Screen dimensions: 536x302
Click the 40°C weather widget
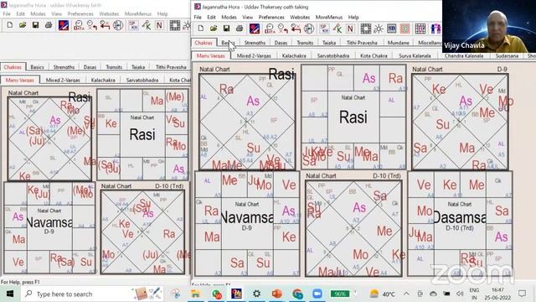click(382, 294)
